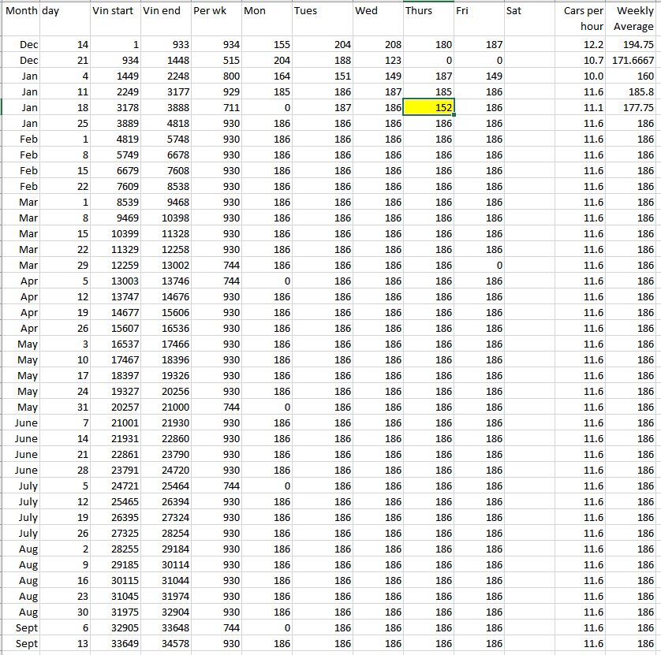Click the cell with value 194.75
The height and width of the screenshot is (655, 661).
click(633, 45)
